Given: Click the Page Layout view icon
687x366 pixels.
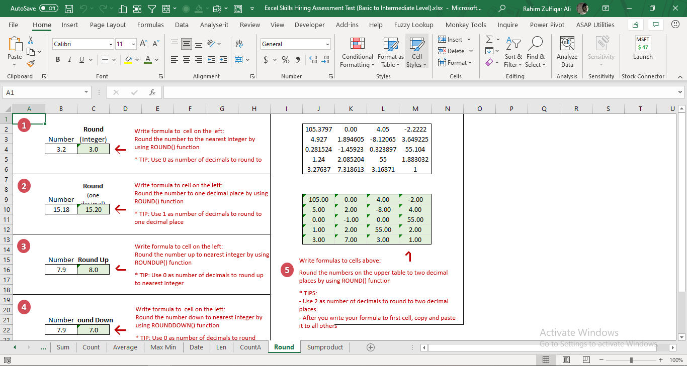Looking at the screenshot, I should click(x=566, y=360).
